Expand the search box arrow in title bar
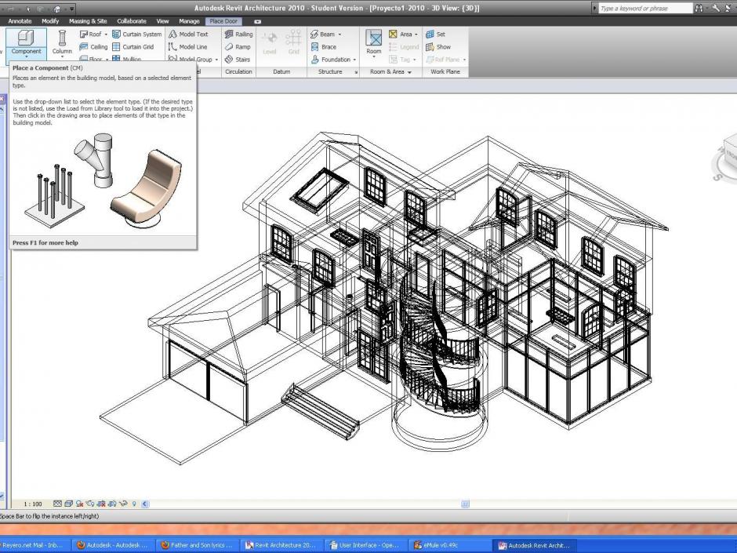Viewport: 737px width, 553px height. point(594,8)
